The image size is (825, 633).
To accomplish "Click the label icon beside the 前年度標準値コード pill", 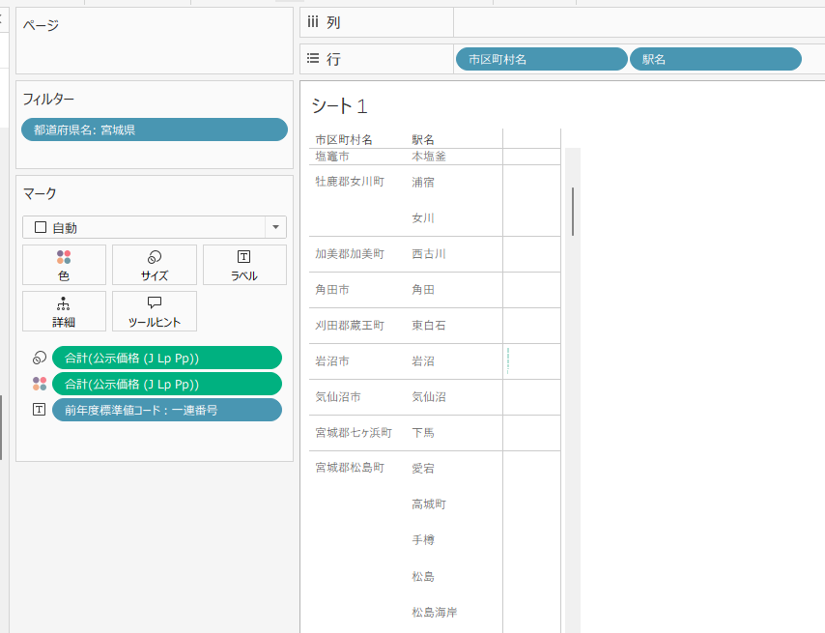I will 39,410.
